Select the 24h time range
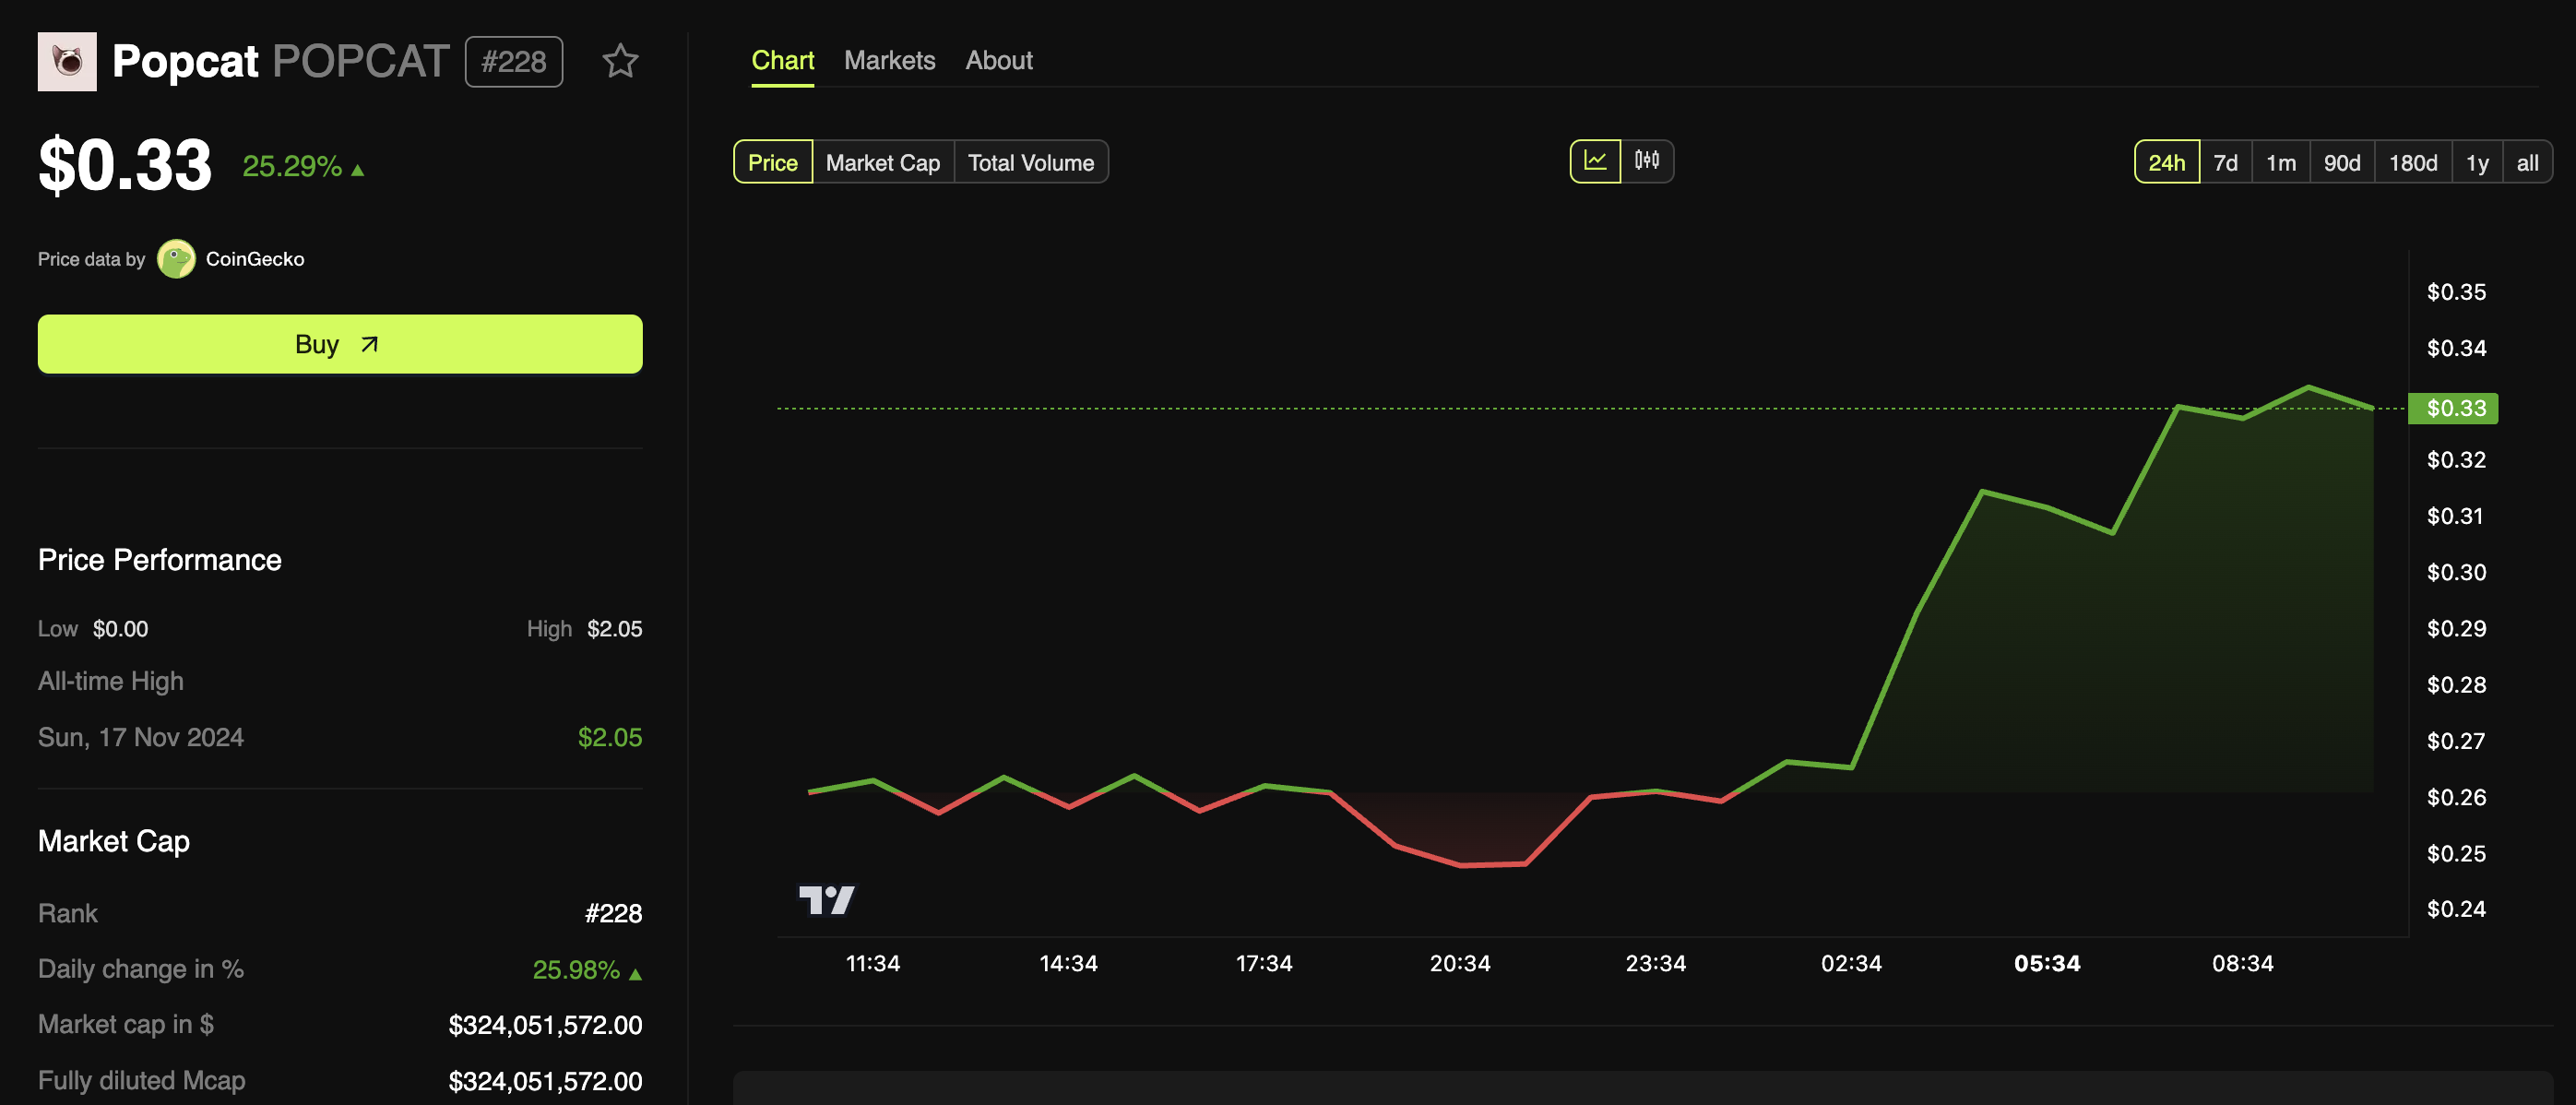Image resolution: width=2576 pixels, height=1105 pixels. pyautogui.click(x=2166, y=160)
